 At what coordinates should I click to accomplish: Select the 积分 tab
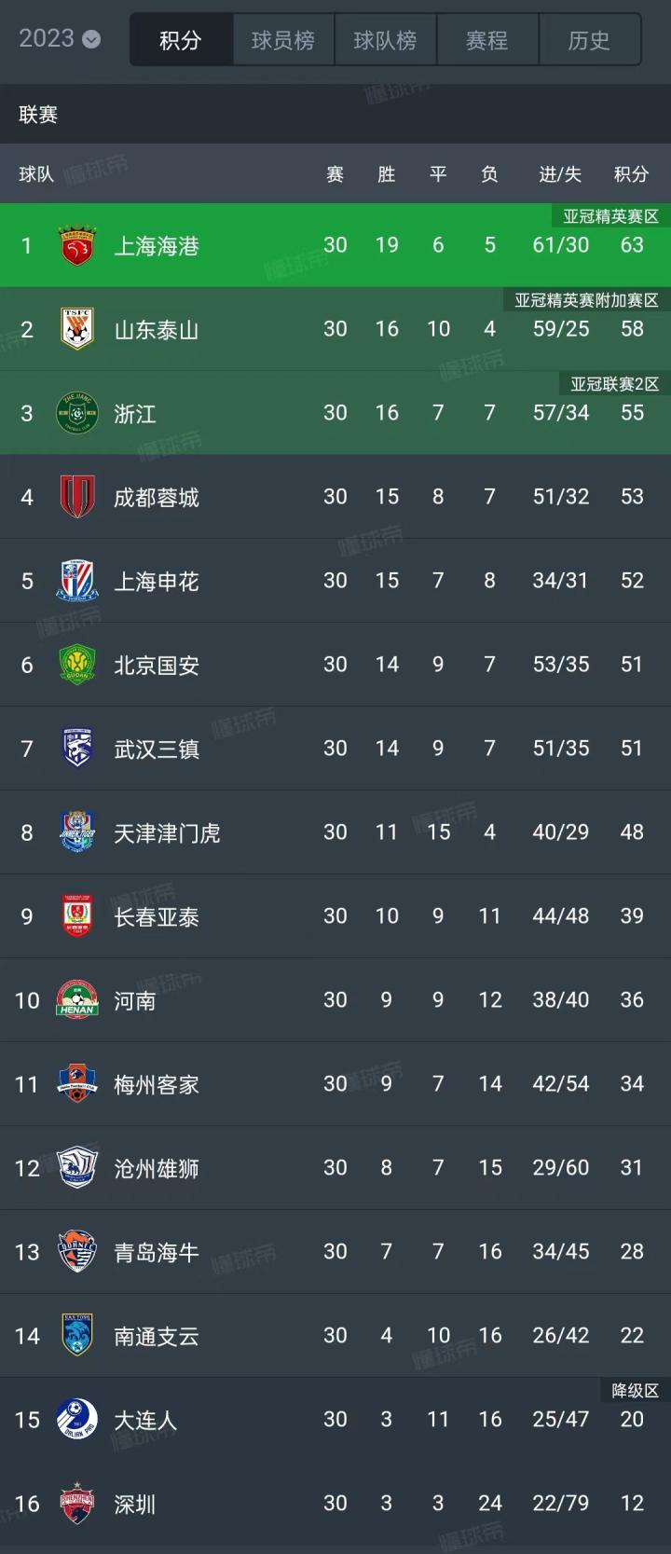(x=181, y=40)
